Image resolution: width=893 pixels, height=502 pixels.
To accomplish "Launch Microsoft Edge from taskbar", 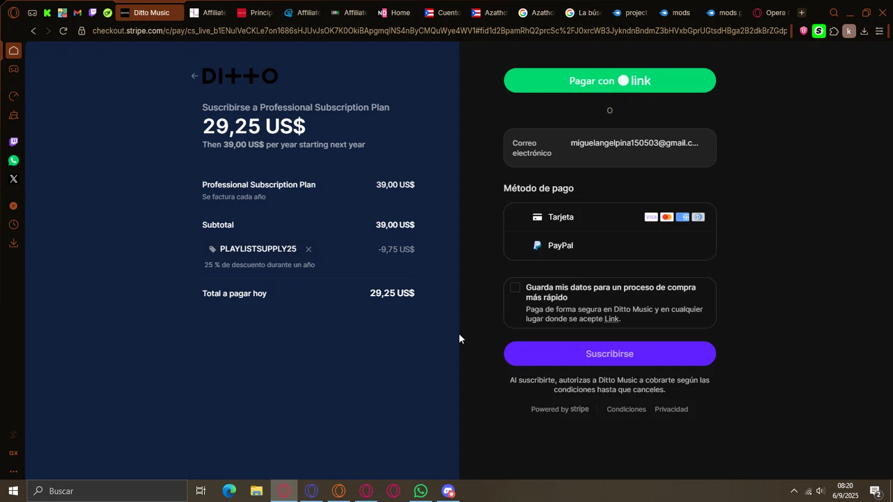I will tap(229, 491).
